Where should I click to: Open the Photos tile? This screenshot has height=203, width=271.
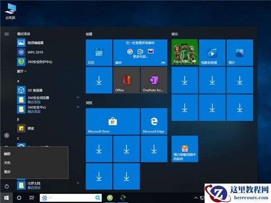click(240, 53)
